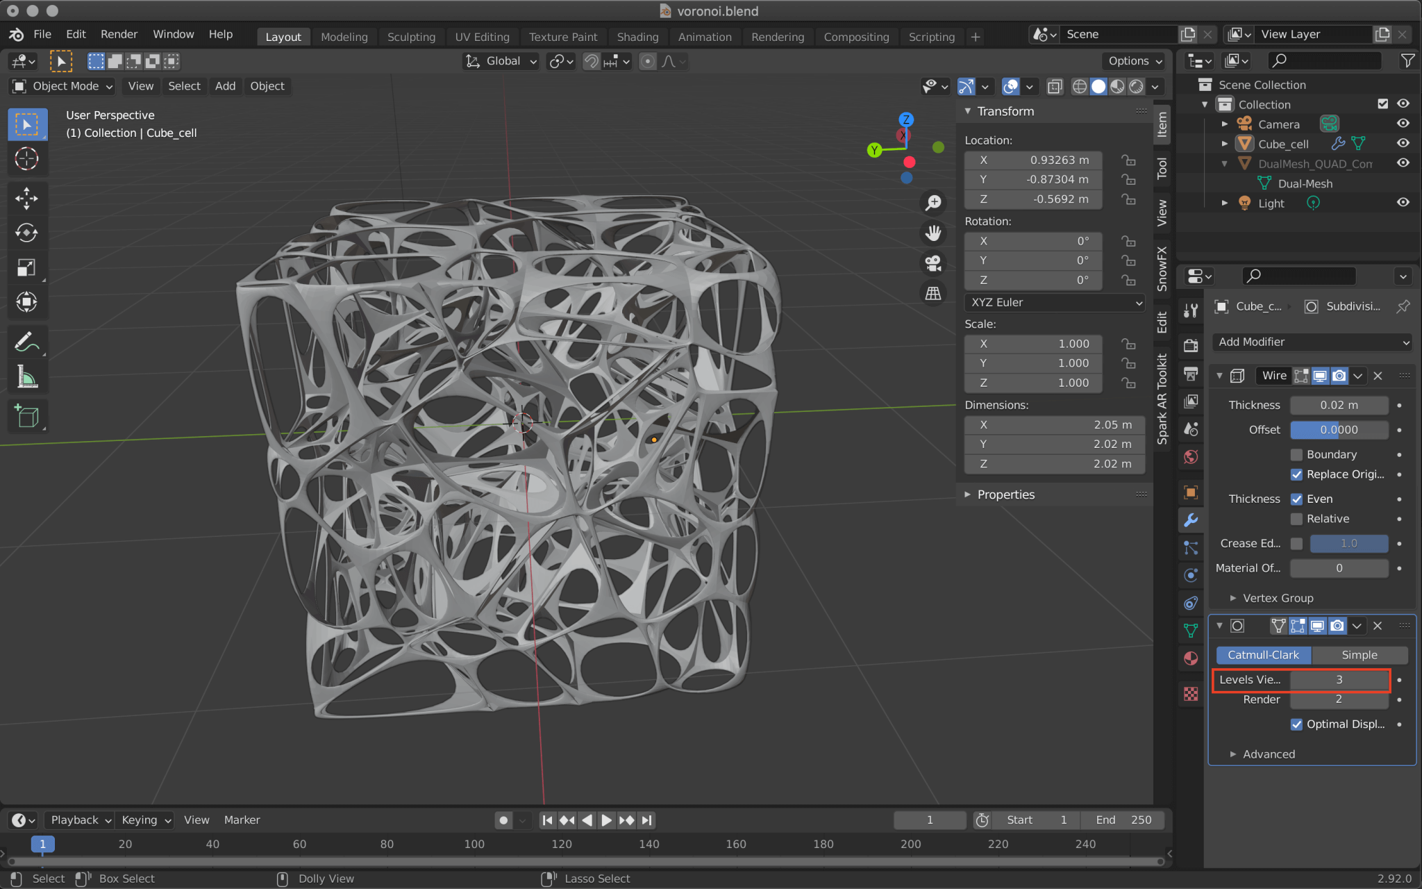The image size is (1422, 889).
Task: Expand the Camera item in the outliner
Action: click(1225, 124)
